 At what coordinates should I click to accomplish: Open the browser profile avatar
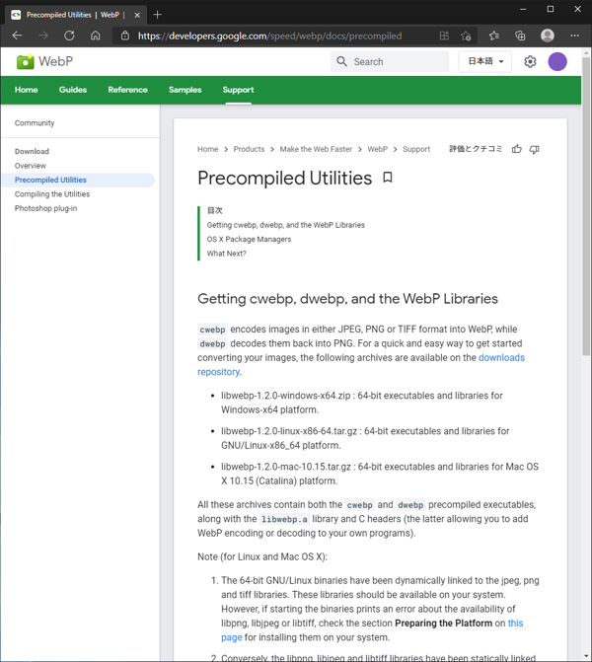548,36
